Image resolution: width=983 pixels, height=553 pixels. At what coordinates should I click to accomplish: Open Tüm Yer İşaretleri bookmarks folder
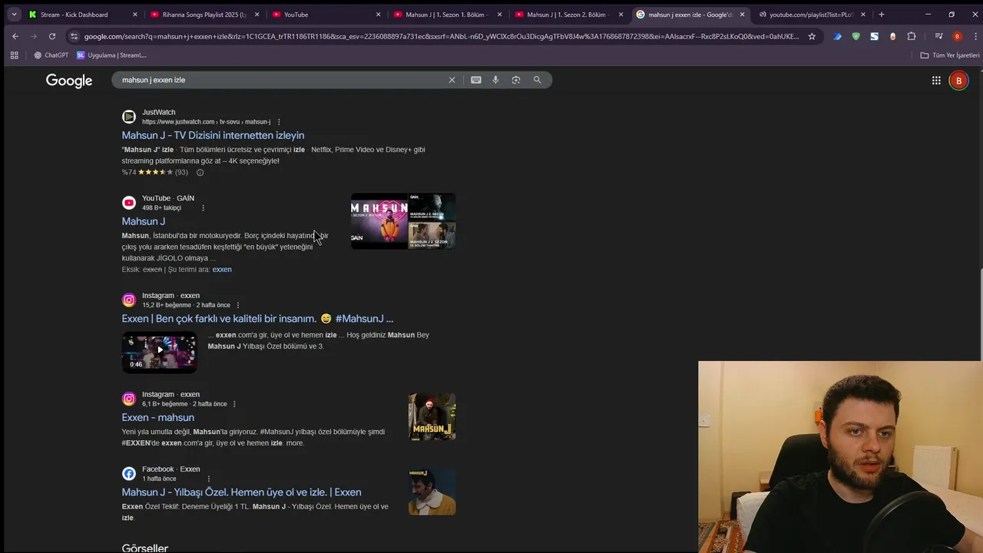tap(950, 55)
